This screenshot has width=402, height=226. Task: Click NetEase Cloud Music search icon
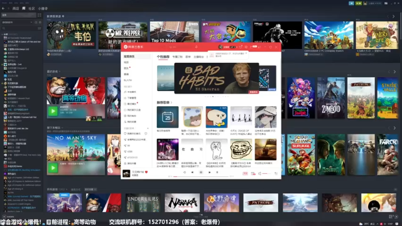[x=170, y=47]
